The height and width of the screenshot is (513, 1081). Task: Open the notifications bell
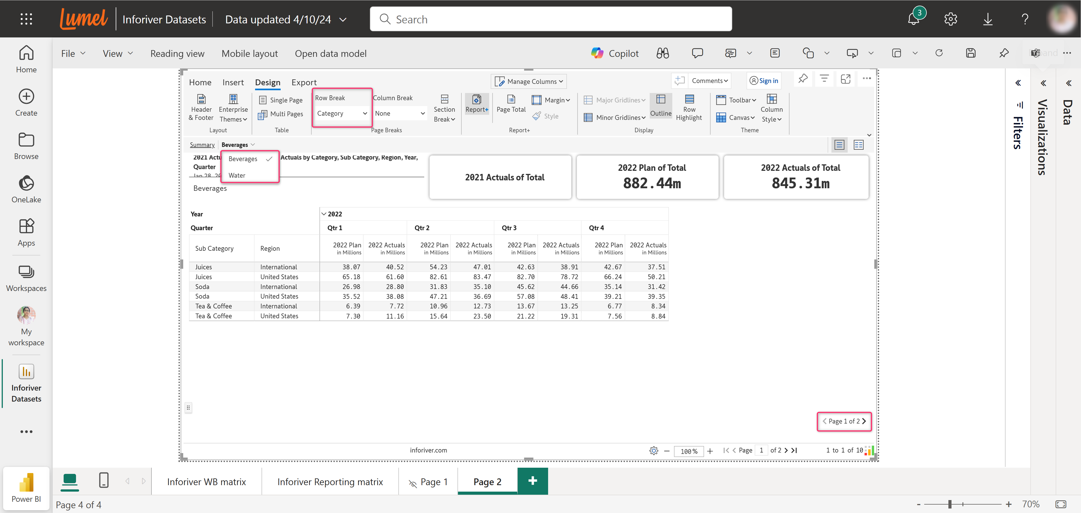914,19
